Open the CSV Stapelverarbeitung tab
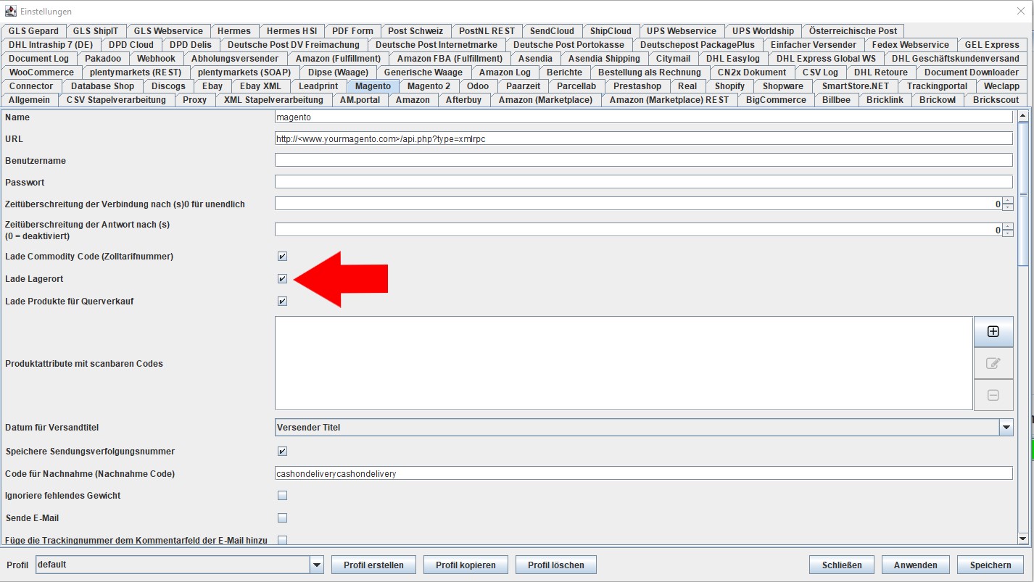The width and height of the screenshot is (1034, 582). tap(116, 100)
